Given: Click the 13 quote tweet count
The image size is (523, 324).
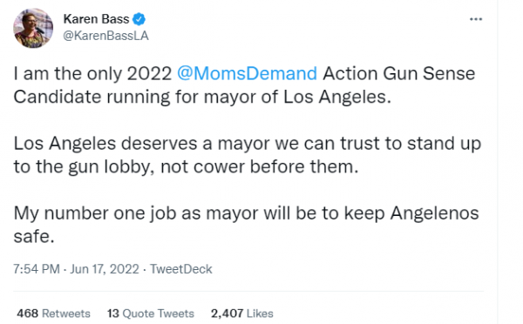Looking at the screenshot, I should pos(113,314).
